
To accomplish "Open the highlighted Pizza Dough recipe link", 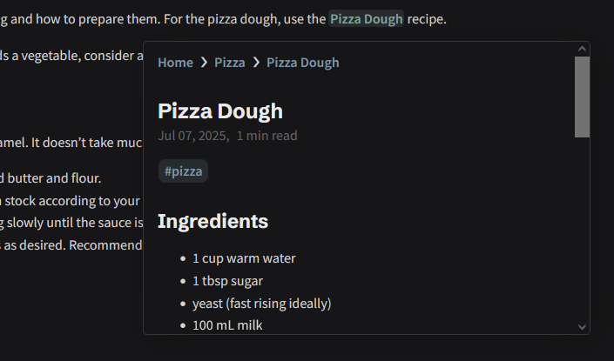I will (366, 18).
